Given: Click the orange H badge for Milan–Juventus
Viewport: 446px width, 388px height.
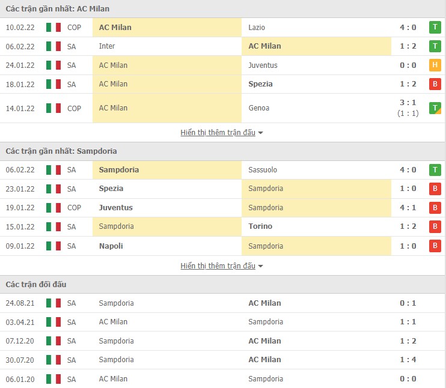Looking at the screenshot, I should pos(435,65).
